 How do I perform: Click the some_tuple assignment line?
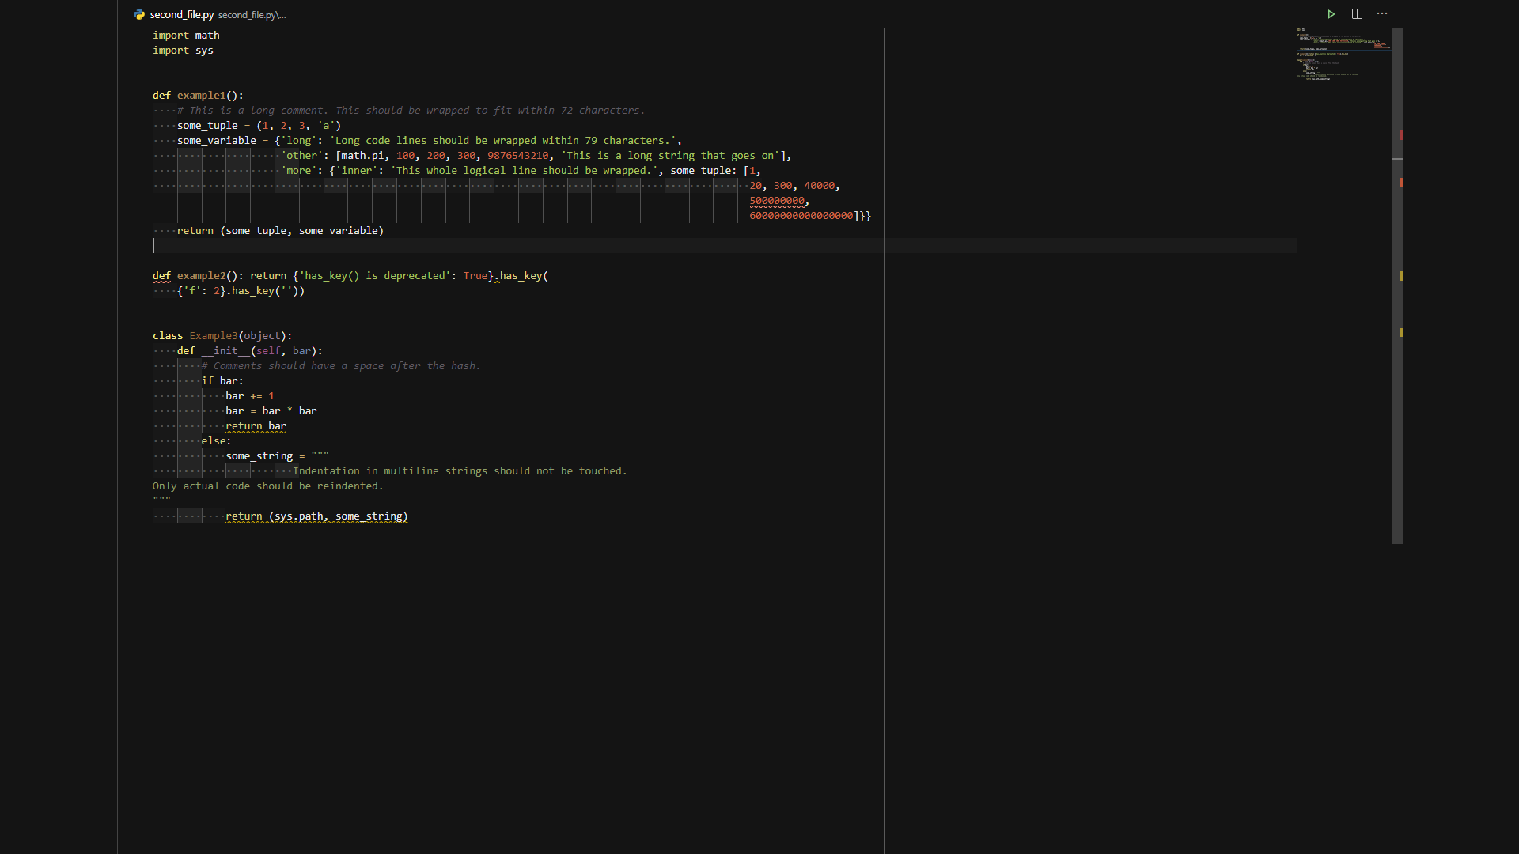coord(259,126)
